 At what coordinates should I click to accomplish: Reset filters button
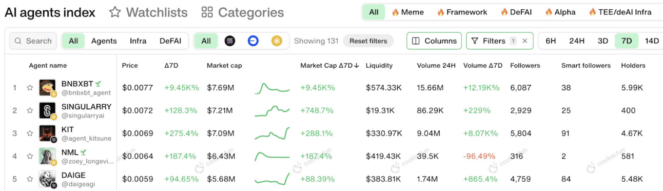tap(368, 41)
